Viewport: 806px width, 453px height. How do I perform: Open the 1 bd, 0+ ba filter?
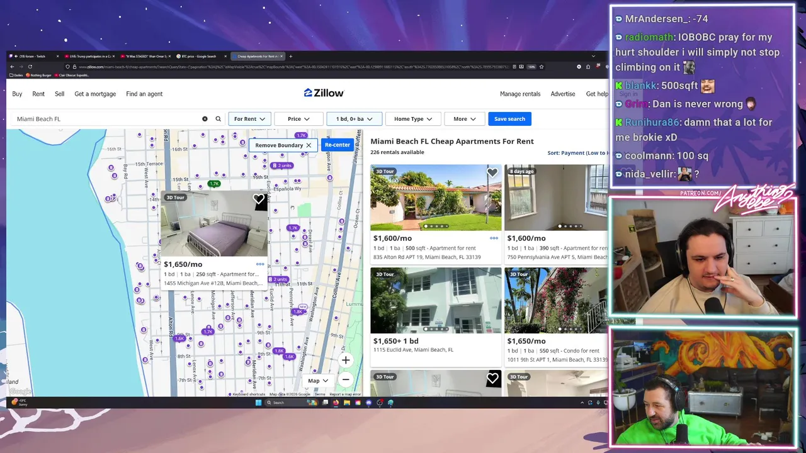click(354, 119)
